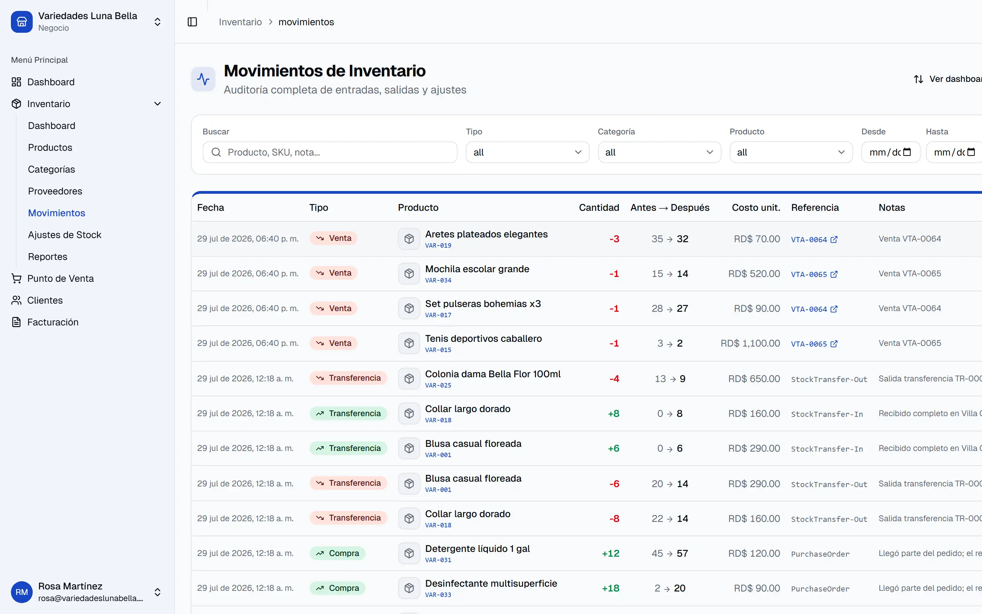Click the Cantidad column header

click(599, 207)
